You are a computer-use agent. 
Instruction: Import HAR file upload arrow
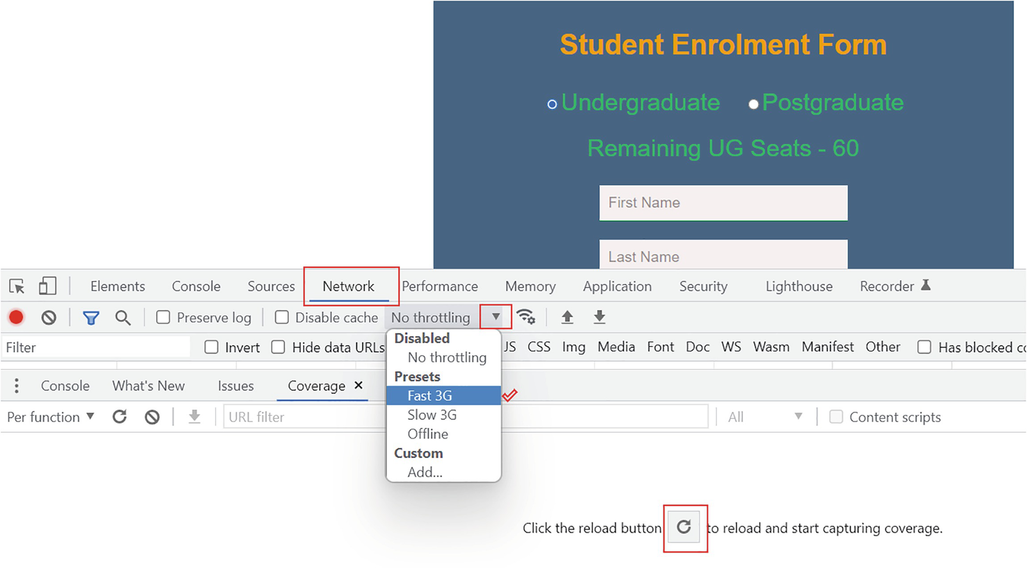pos(567,317)
